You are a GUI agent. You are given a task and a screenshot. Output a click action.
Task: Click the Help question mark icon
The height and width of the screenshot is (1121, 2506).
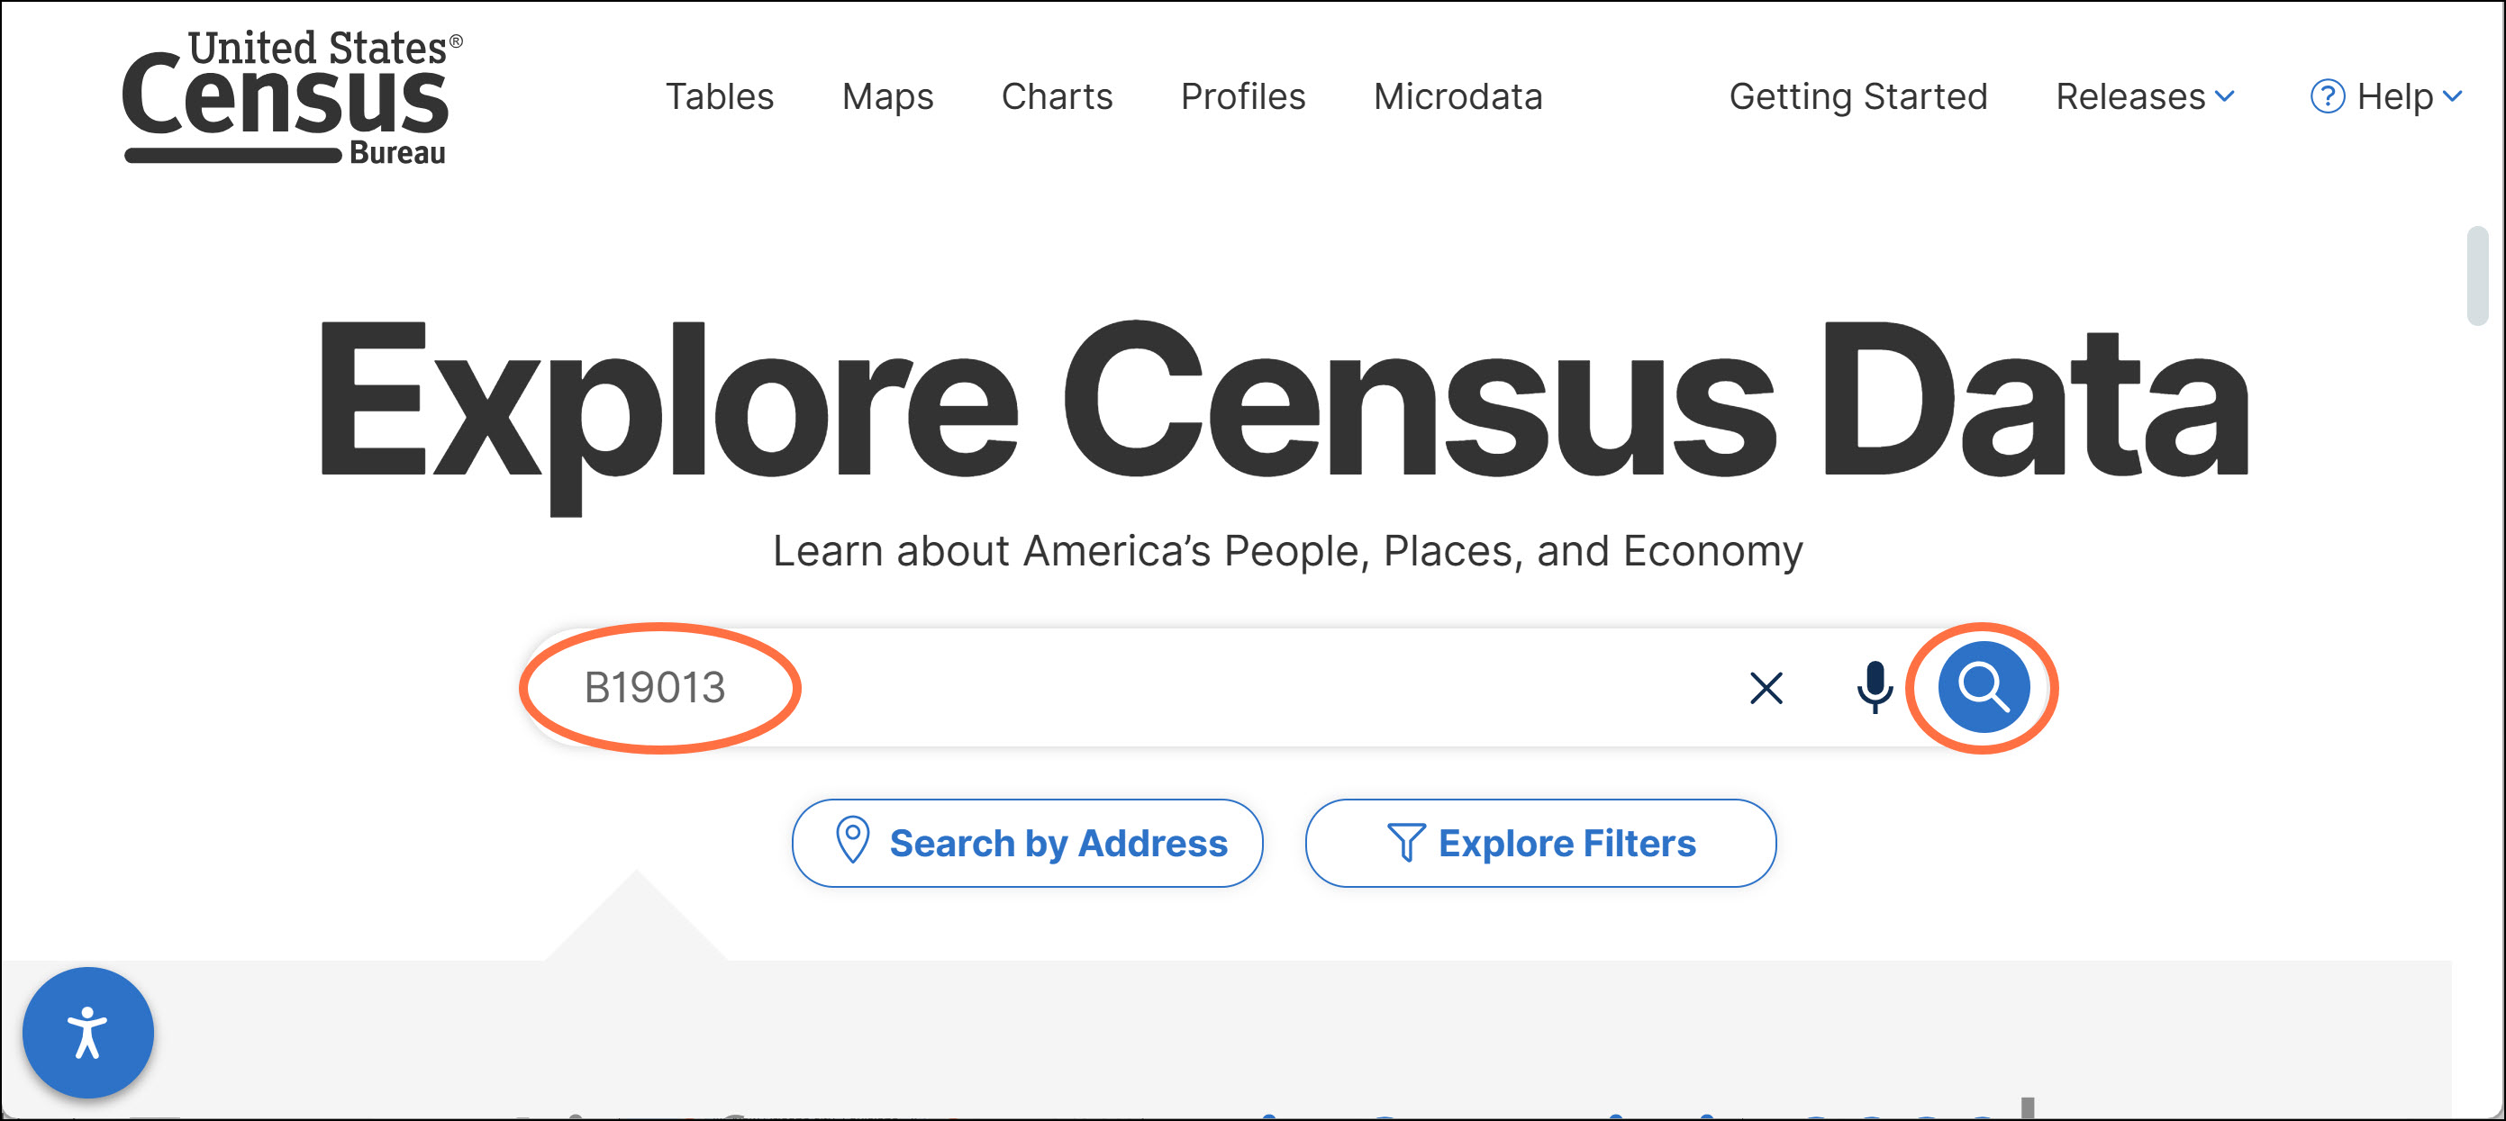click(2327, 96)
